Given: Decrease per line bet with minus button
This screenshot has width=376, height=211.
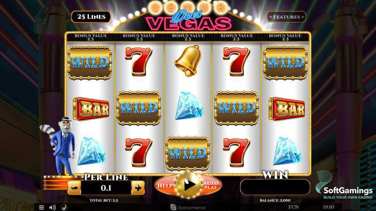Looking at the screenshot, I should pos(74,188).
